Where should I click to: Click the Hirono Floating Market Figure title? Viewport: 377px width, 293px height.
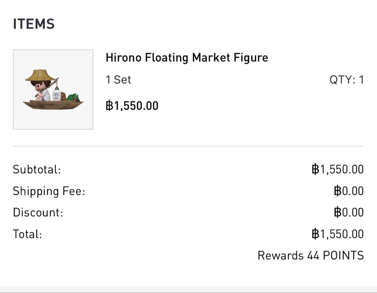(187, 57)
